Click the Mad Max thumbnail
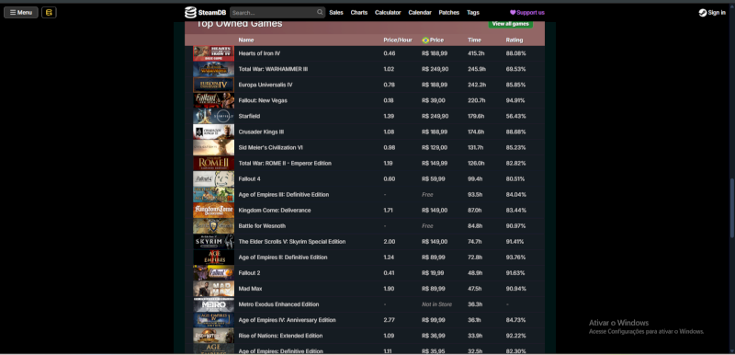This screenshot has width=735, height=355. pos(214,289)
